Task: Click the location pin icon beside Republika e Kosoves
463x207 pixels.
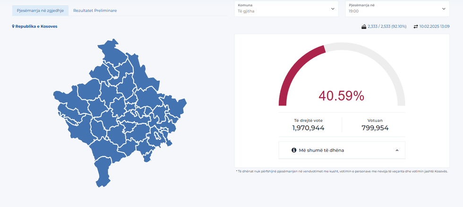Action: pos(13,26)
